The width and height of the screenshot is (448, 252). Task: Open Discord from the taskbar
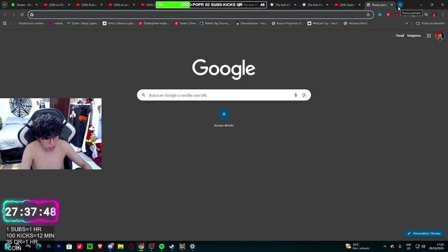pos(111,246)
